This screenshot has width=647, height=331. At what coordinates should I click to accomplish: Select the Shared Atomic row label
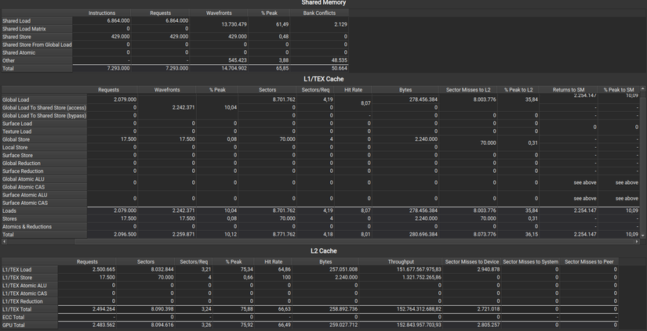point(37,52)
